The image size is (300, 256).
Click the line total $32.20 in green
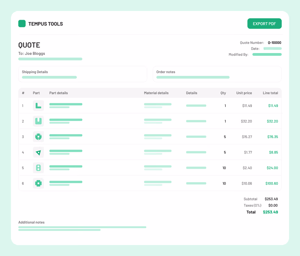tap(273, 121)
